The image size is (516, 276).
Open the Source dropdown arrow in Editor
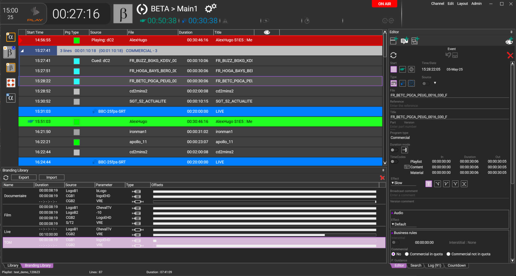point(435,83)
